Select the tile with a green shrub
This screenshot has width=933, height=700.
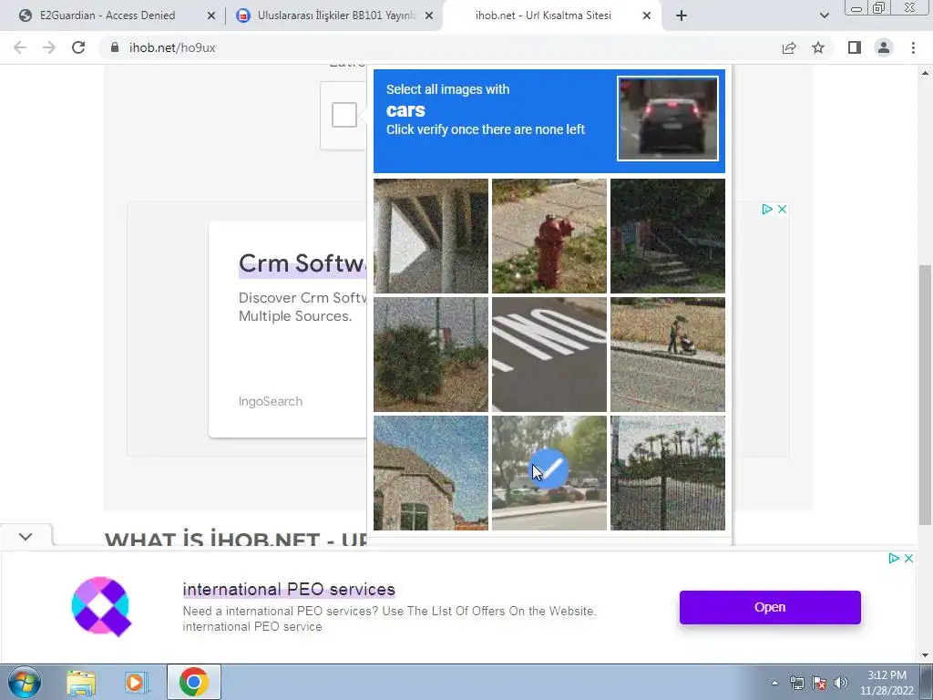(431, 355)
